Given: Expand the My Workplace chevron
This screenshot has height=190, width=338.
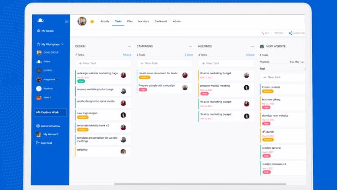Looking at the screenshot, I should click(63, 44).
